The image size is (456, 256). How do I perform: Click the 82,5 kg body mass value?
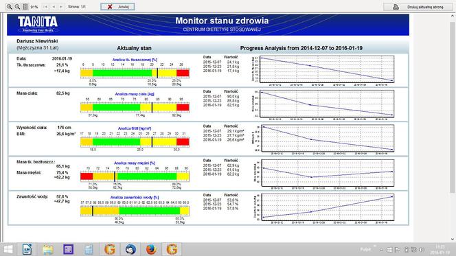[62, 93]
